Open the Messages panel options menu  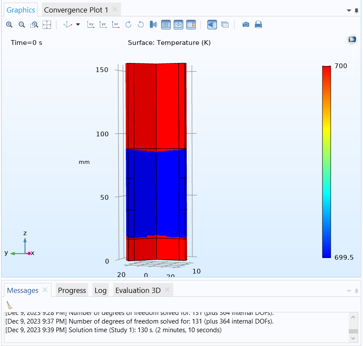pos(349,290)
